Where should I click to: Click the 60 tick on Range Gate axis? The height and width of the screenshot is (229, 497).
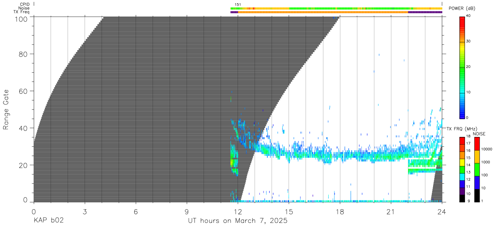point(23,91)
